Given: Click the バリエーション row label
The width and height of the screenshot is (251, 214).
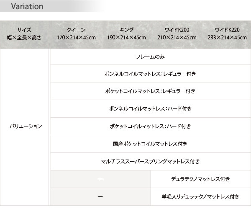Looking at the screenshot, I should (26, 126).
